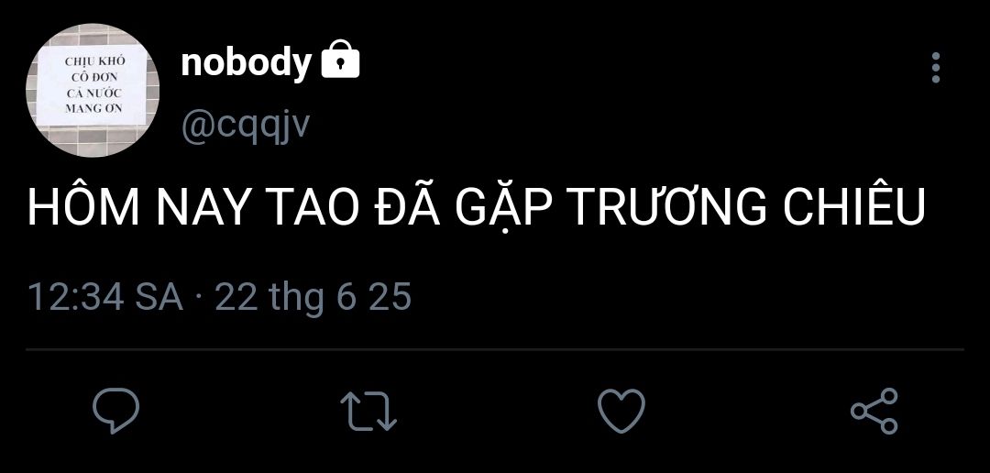Open nobody's profile picture

point(93,91)
